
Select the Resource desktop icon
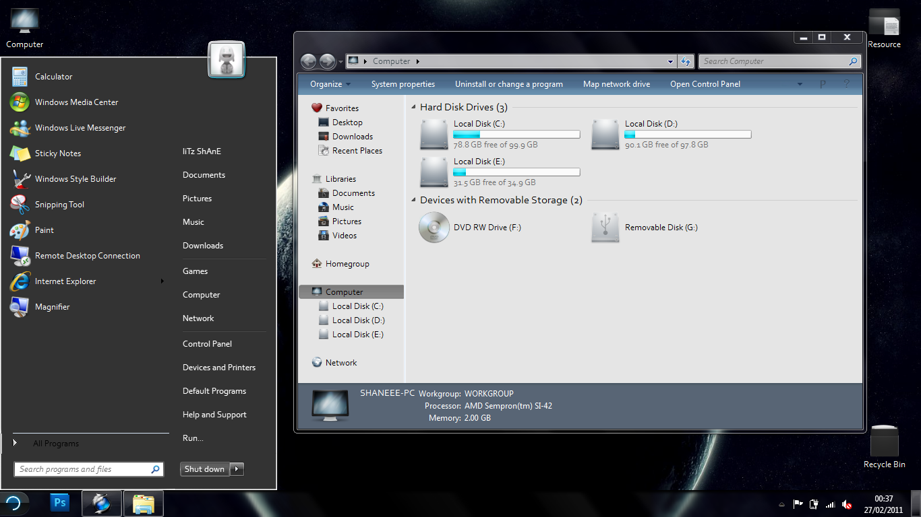[884, 28]
